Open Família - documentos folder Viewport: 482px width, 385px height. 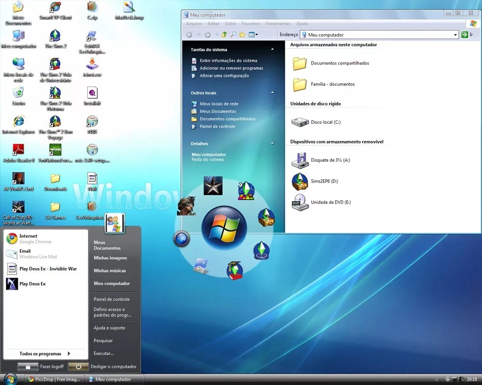click(x=324, y=84)
